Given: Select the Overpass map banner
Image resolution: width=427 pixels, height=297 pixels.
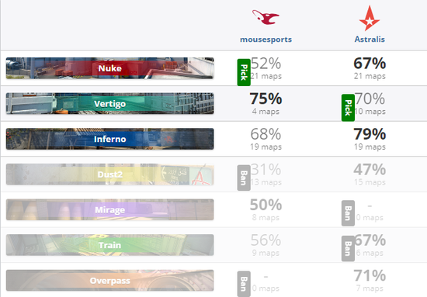Looking at the screenshot, I should click(x=109, y=281).
